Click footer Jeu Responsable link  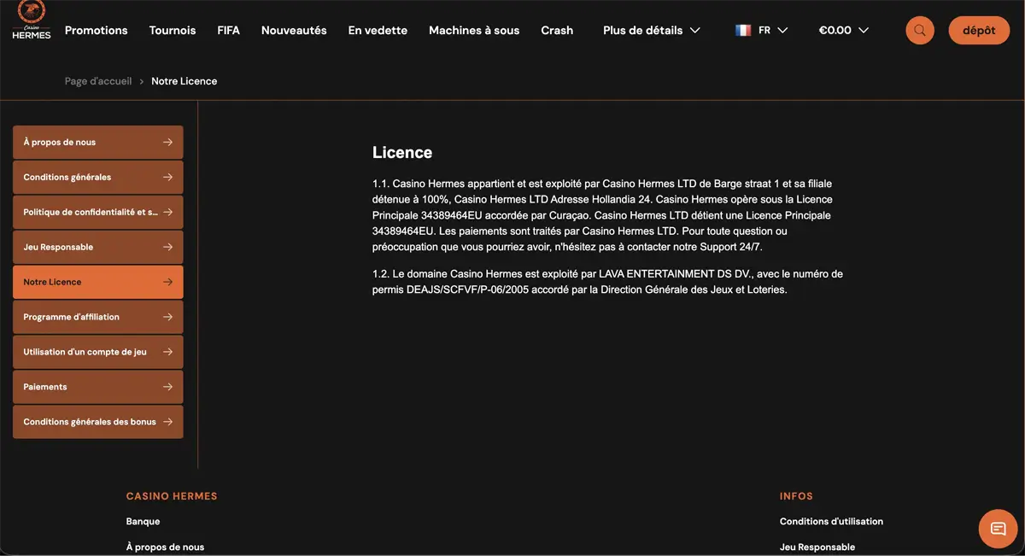(817, 547)
